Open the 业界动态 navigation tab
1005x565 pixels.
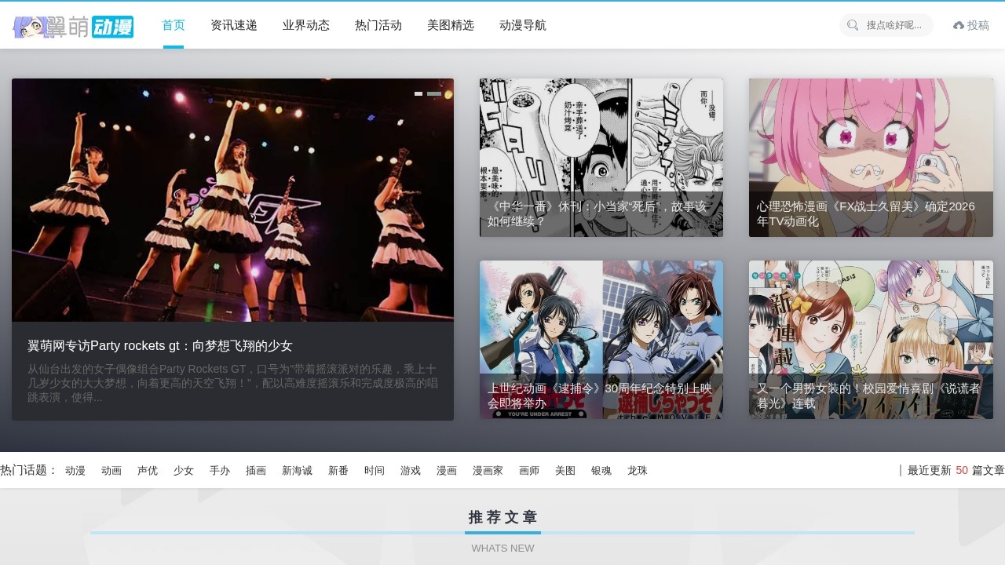point(306,25)
